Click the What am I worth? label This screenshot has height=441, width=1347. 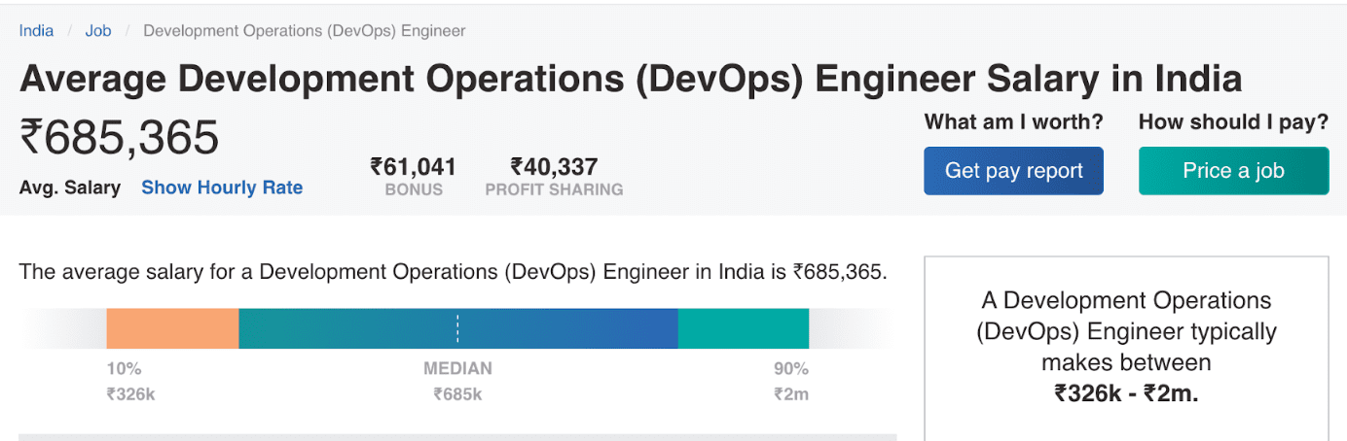[x=1013, y=122]
